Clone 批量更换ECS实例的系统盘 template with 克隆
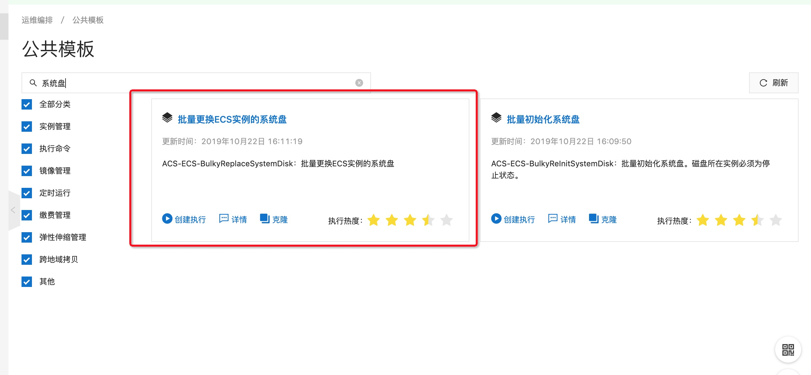The image size is (811, 375). click(274, 219)
